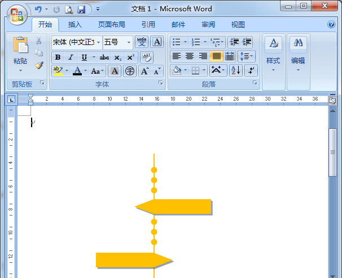Screen dimensions: 342x278
Task: Click the 粘贴 paste button
Action: click(20, 51)
